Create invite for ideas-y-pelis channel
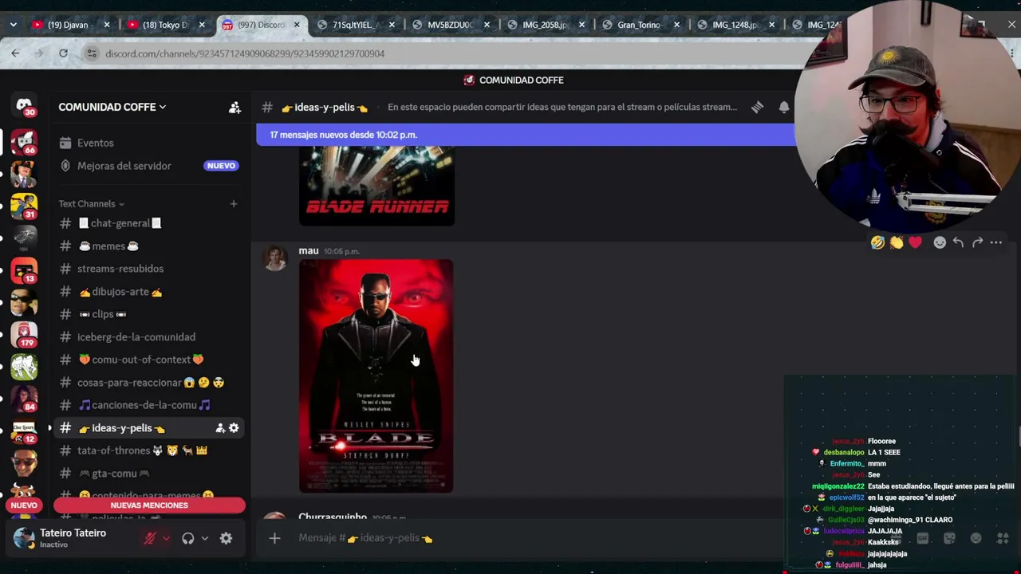This screenshot has height=574, width=1021. tap(219, 428)
